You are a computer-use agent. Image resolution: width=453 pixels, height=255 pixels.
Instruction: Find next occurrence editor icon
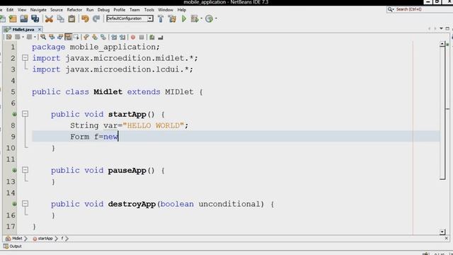click(60, 37)
